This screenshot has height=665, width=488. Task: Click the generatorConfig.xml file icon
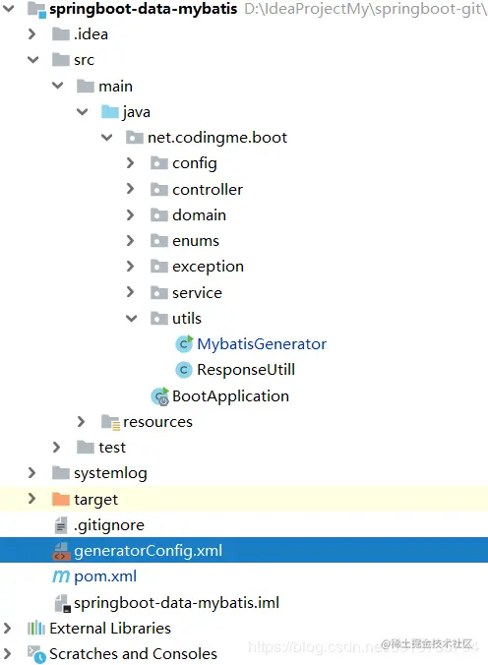[61, 551]
